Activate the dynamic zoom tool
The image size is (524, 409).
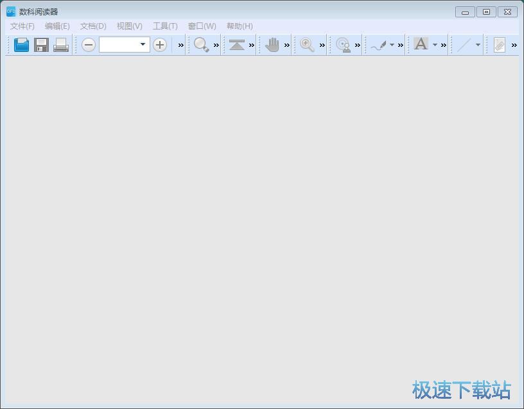[x=342, y=45]
